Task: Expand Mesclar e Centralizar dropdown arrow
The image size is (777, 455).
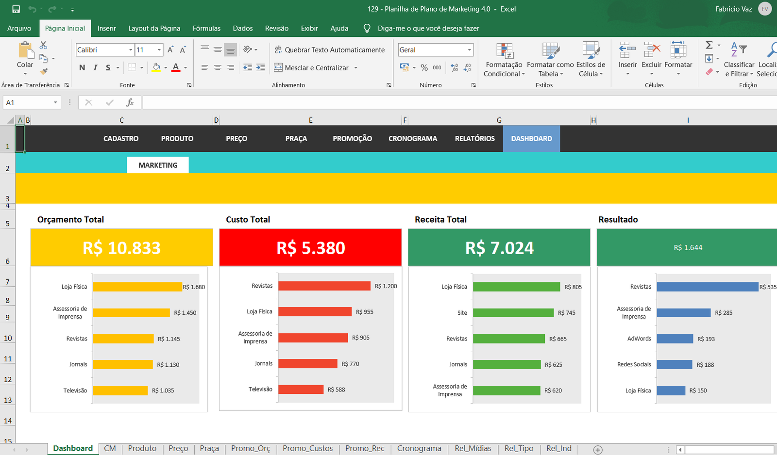Action: (355, 68)
